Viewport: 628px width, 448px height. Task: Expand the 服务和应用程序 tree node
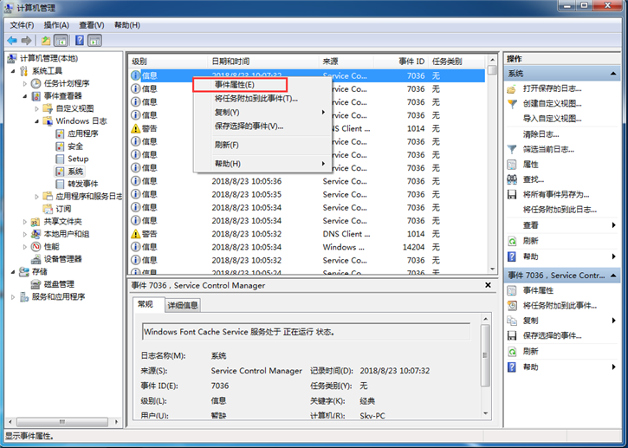pos(13,296)
